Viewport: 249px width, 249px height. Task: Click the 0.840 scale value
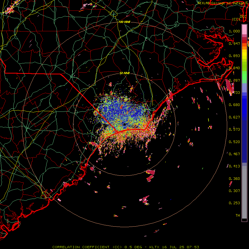pos(234,68)
